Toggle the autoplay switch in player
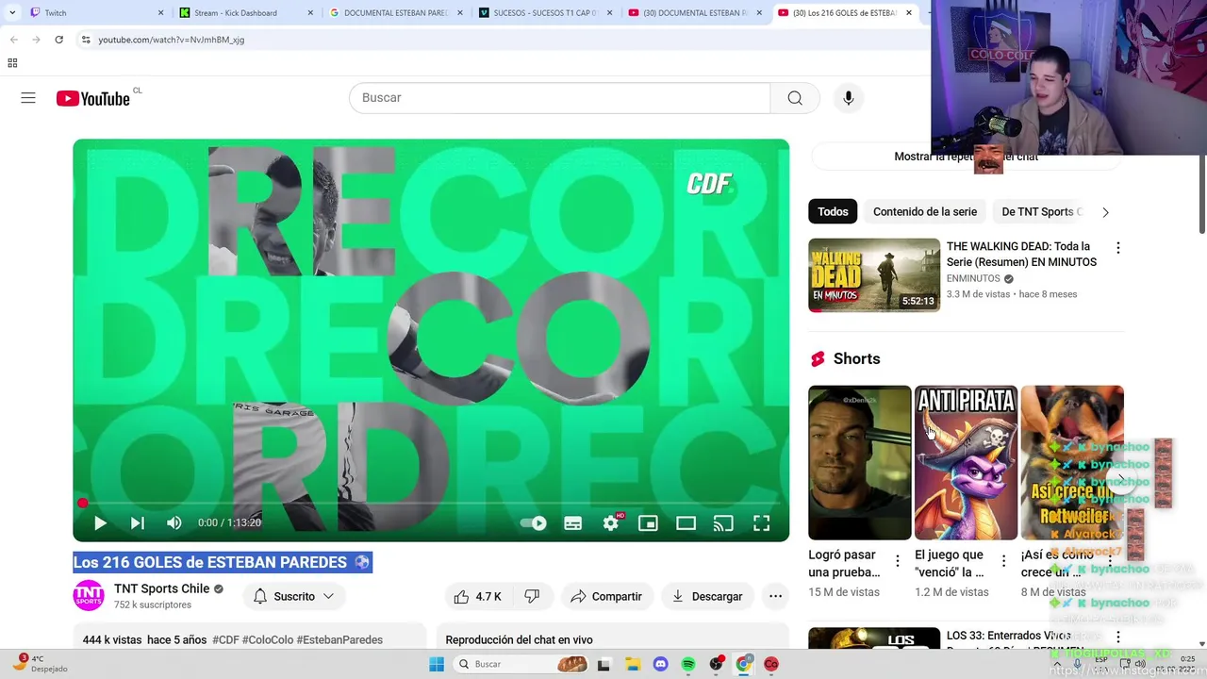Image resolution: width=1207 pixels, height=679 pixels. [x=534, y=522]
